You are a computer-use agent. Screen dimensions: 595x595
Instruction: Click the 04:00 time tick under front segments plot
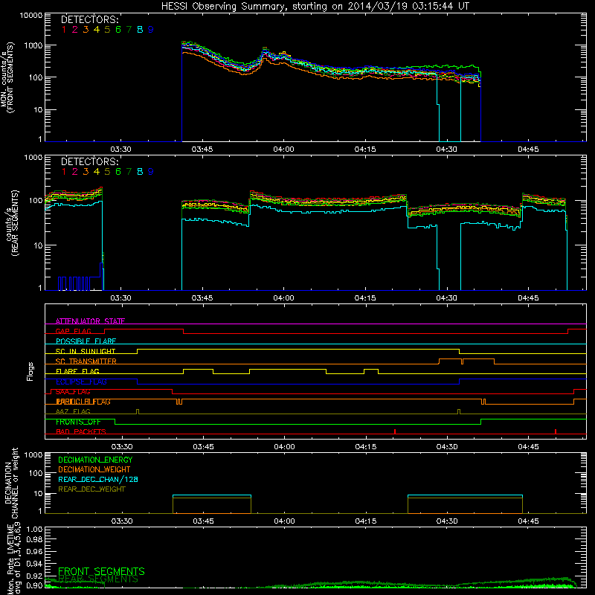tap(283, 149)
